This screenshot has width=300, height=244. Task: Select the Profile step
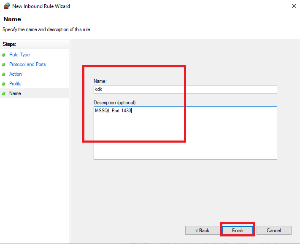coord(15,84)
